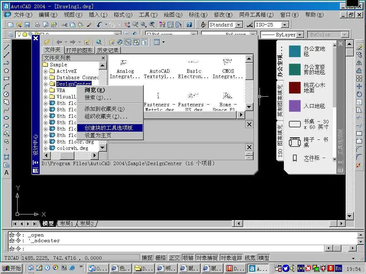Viewport: 366px width, 274px height.
Task: Select 浏览(E) in context menu
Action: (x=110, y=90)
